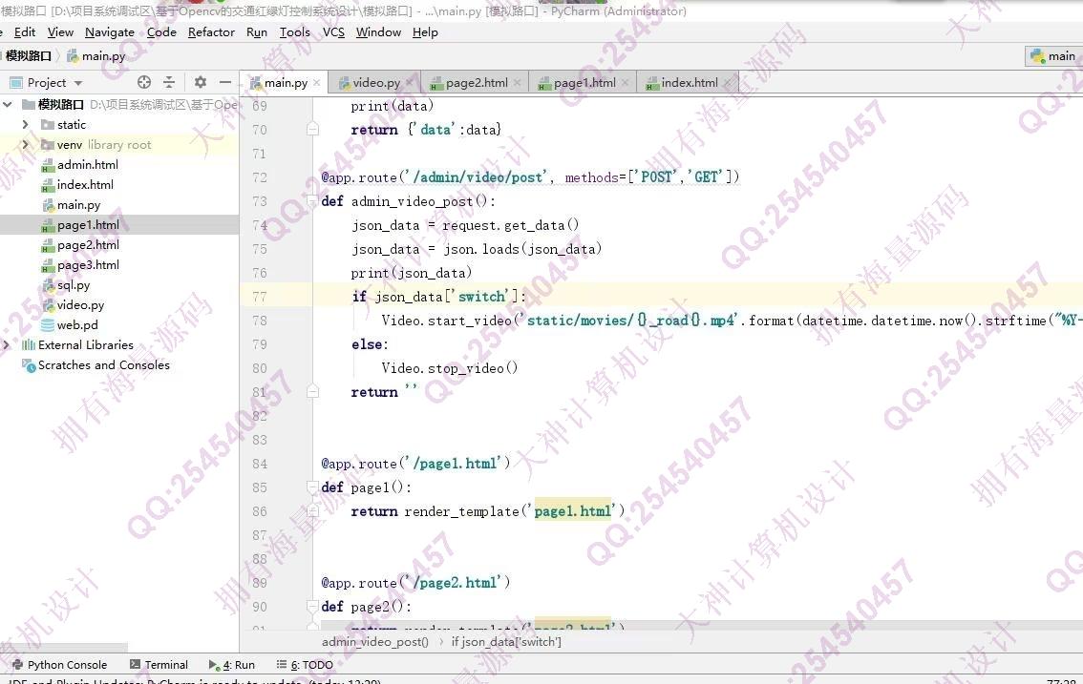1083x684 pixels.
Task: Close the page2.html editor tab
Action: pyautogui.click(x=518, y=83)
